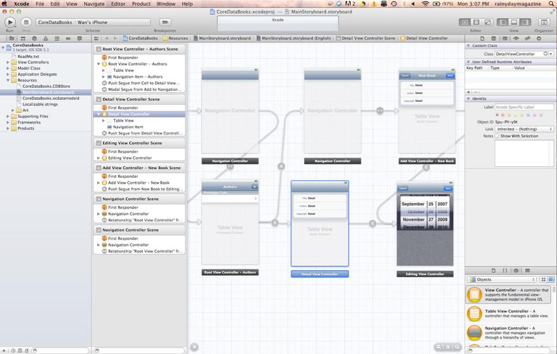This screenshot has height=354, width=557.
Task: Open the Edit menu
Action: tap(55, 4)
